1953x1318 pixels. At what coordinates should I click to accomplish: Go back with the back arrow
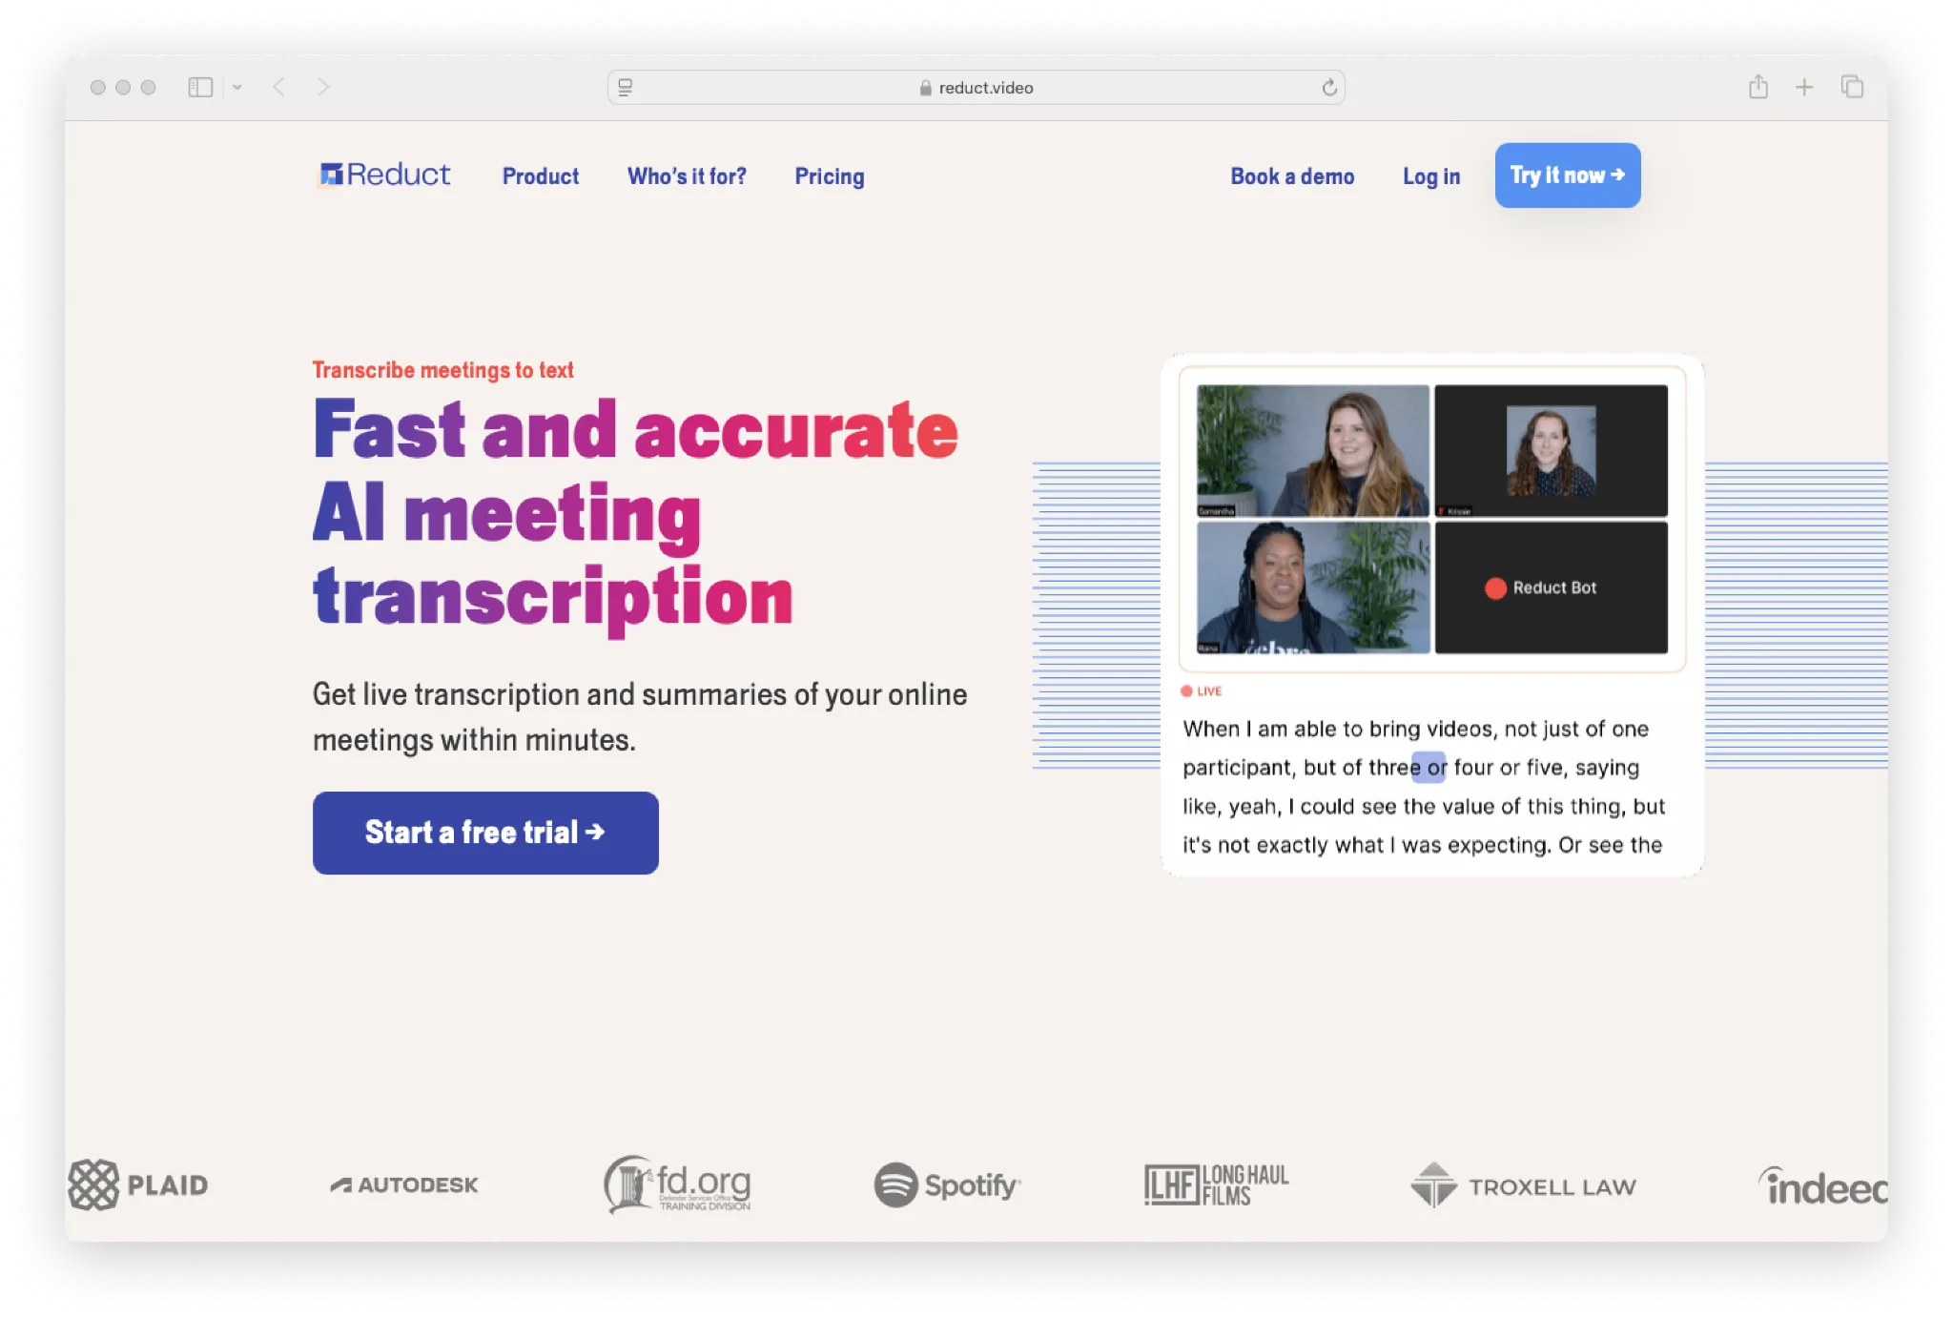278,88
